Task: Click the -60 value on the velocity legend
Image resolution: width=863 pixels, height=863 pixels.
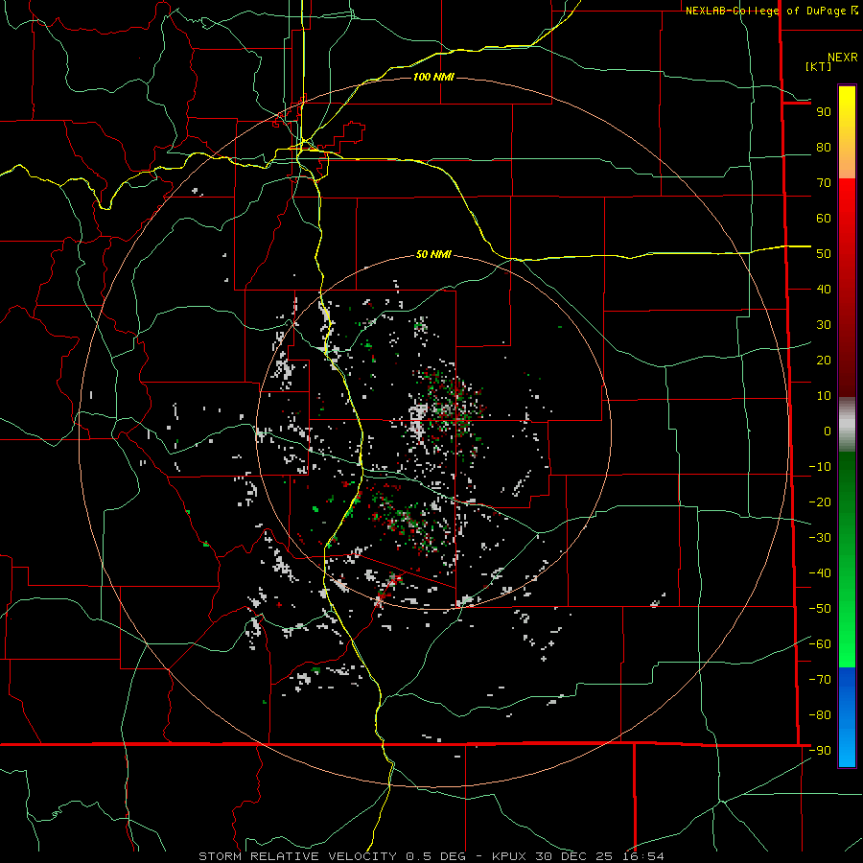Action: click(x=820, y=644)
